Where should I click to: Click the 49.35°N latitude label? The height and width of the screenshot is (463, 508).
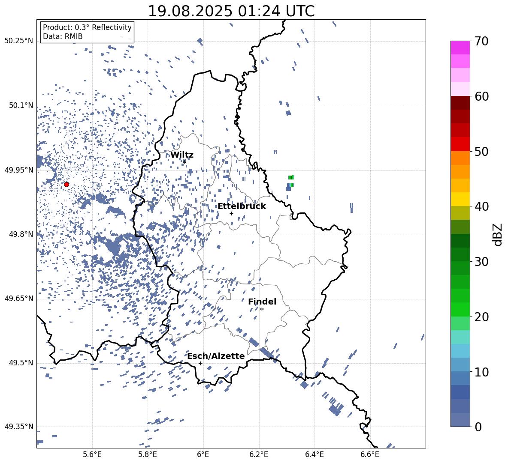(x=19, y=427)
